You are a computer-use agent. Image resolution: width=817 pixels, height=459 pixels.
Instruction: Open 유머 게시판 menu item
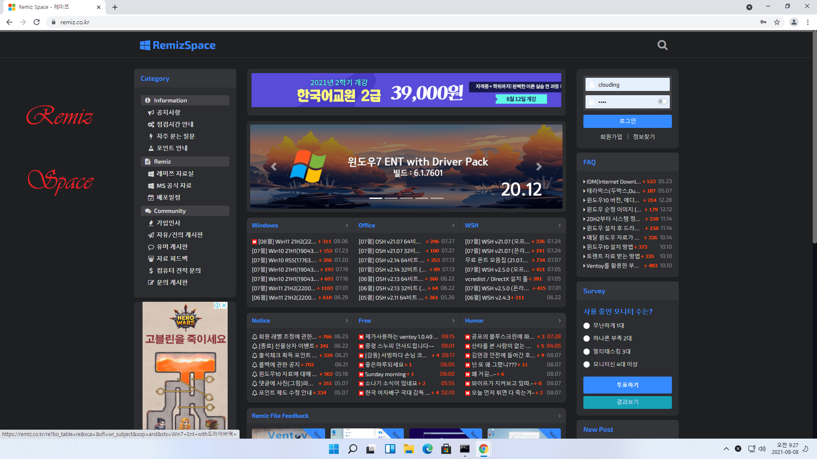pyautogui.click(x=168, y=246)
